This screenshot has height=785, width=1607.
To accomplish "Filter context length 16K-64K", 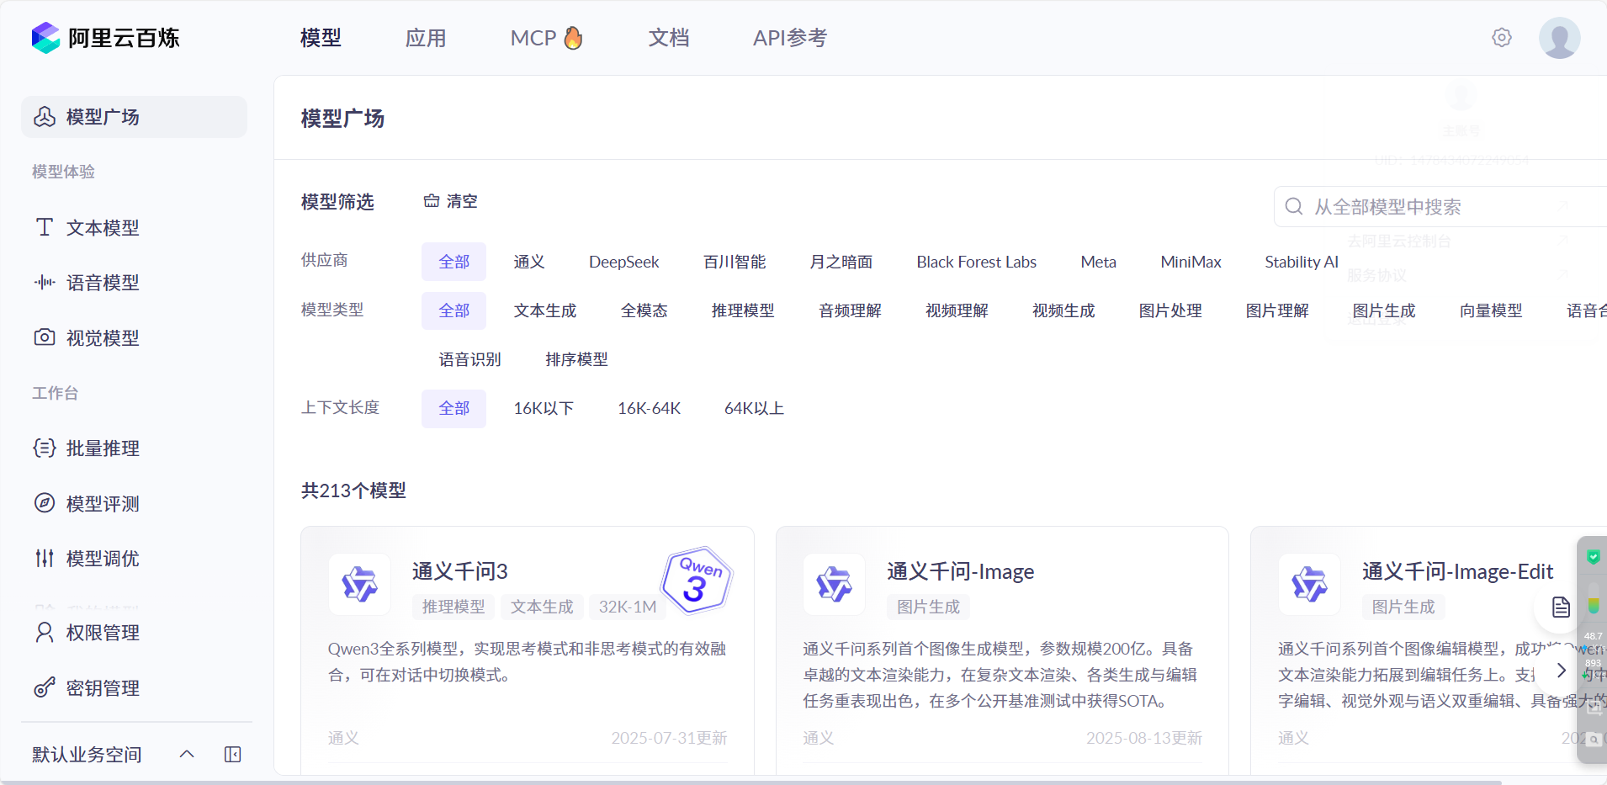I will [x=650, y=408].
